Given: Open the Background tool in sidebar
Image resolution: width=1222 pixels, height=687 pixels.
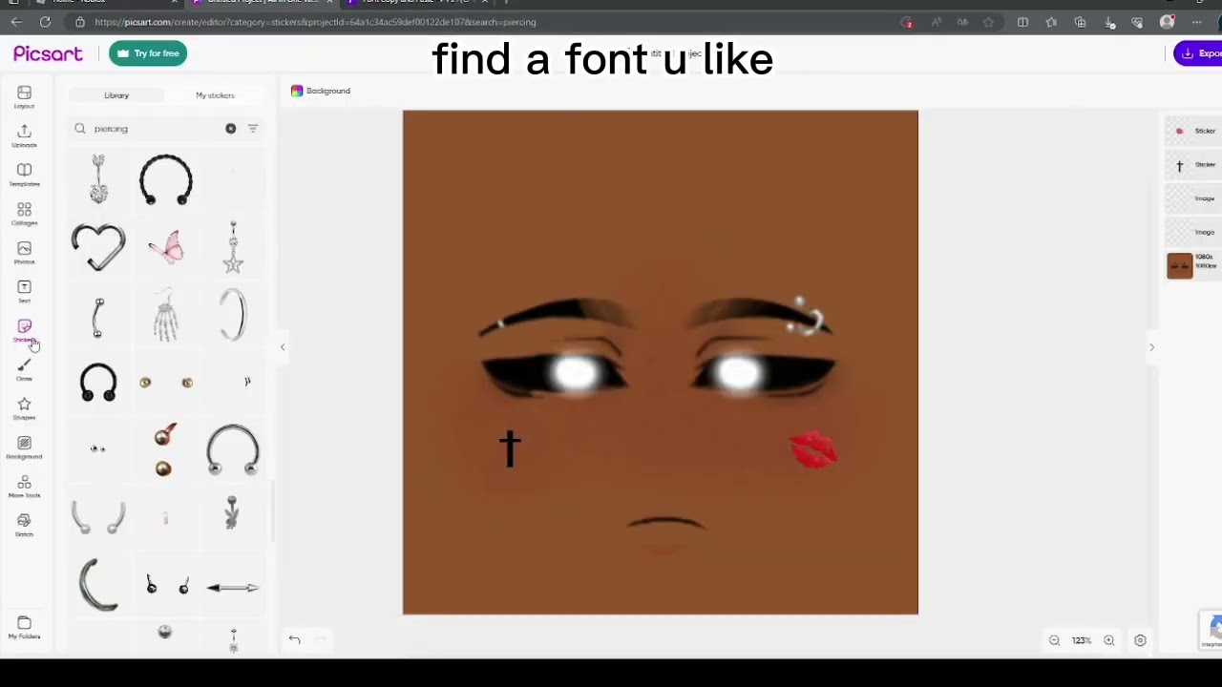Looking at the screenshot, I should point(24,448).
